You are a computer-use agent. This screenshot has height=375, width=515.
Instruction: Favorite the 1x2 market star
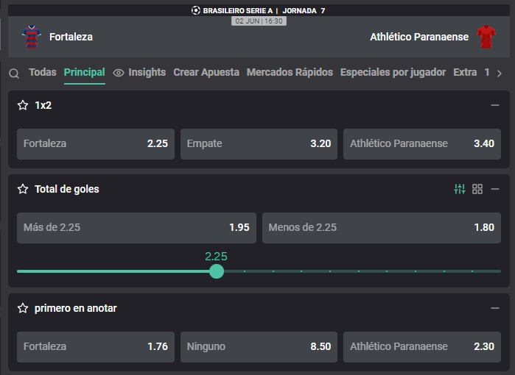point(23,105)
